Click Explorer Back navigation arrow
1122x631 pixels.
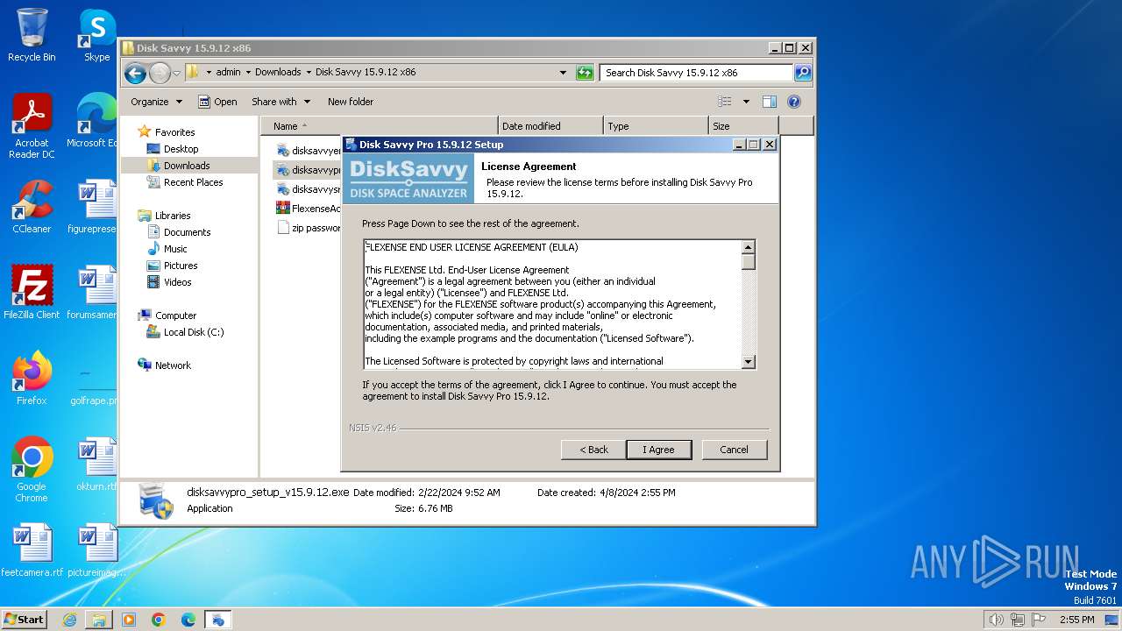[x=135, y=73]
